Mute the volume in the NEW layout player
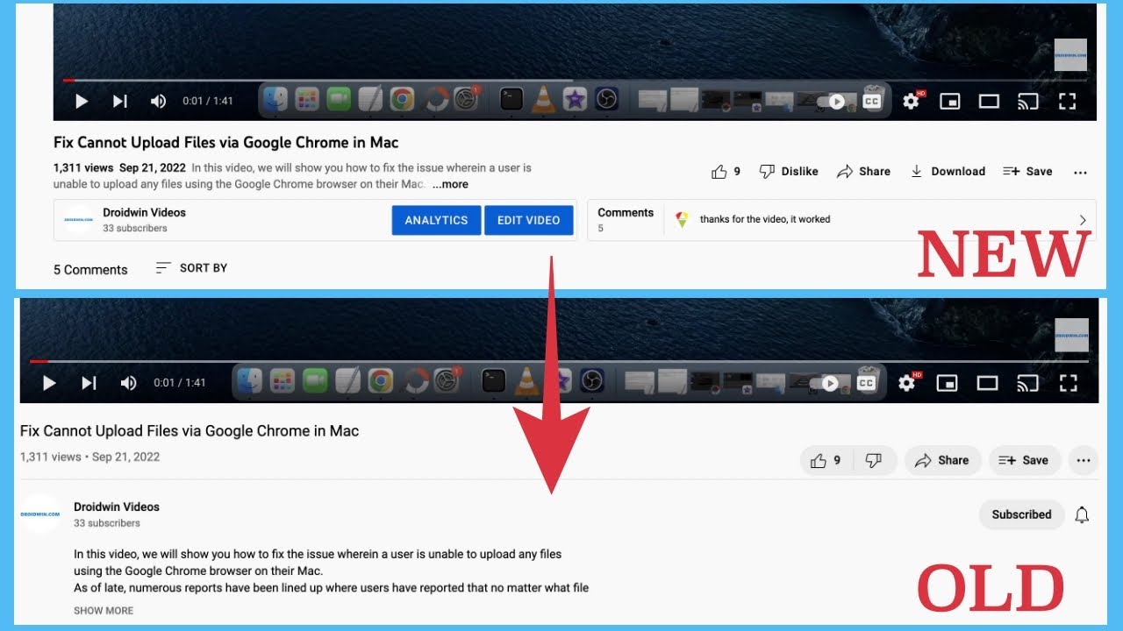1123x631 pixels. coord(158,101)
